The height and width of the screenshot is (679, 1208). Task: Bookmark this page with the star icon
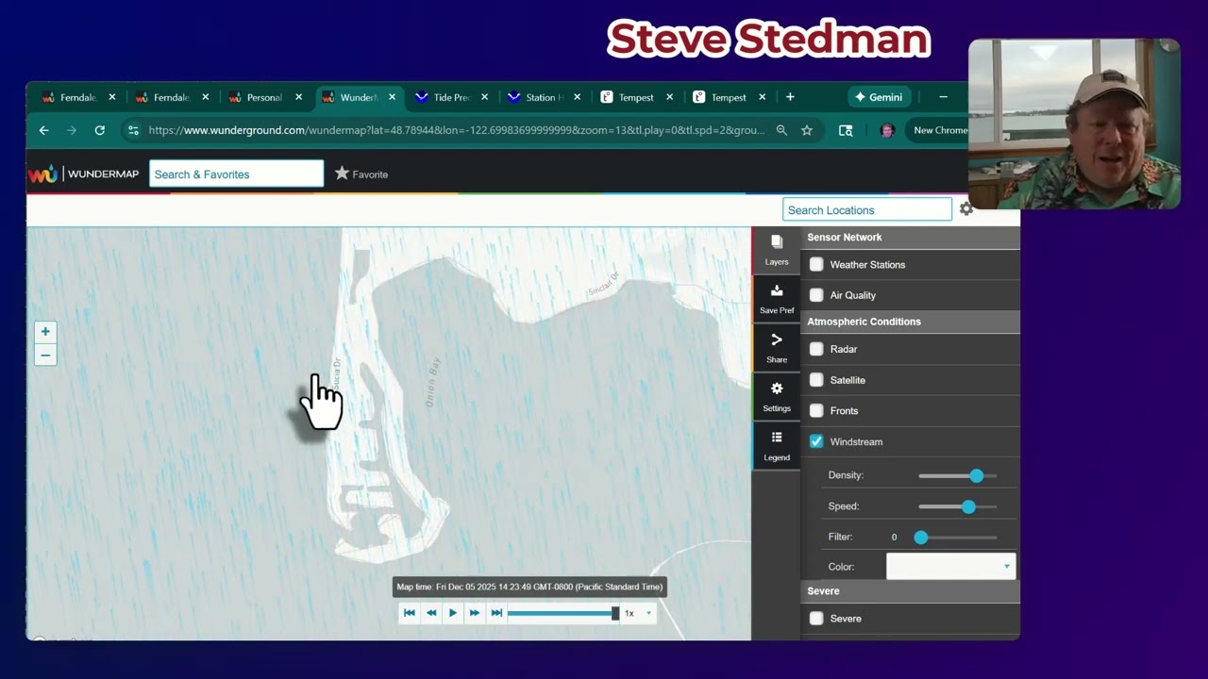(x=807, y=130)
